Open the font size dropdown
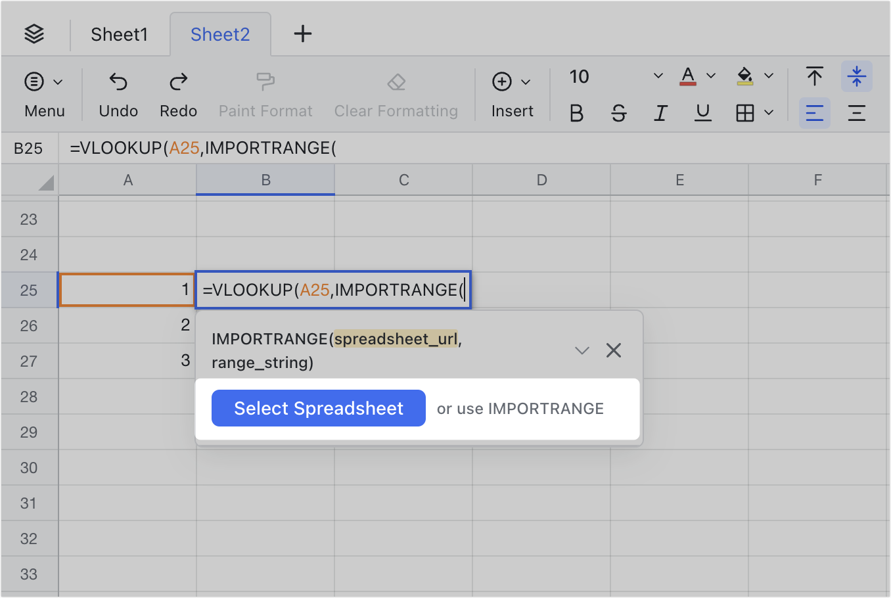The image size is (891, 598). coord(658,76)
